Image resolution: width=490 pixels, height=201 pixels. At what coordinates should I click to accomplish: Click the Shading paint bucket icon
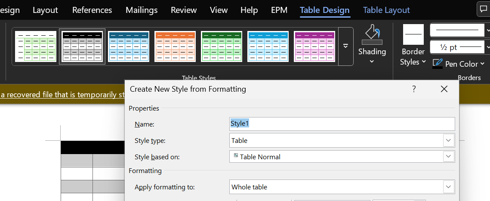[x=372, y=34]
